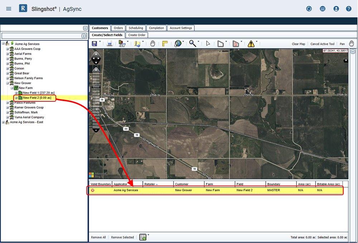Click the globe Zoom-to location icon
This screenshot has height=243, width=358.
178,44
